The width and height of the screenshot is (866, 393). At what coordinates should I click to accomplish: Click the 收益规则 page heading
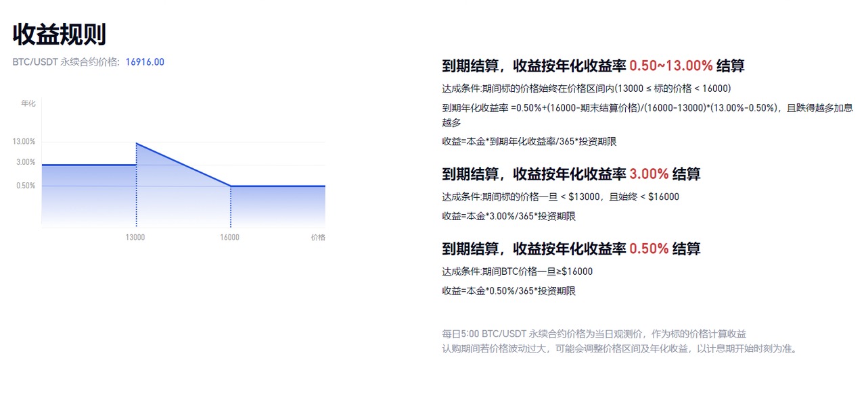(60, 34)
